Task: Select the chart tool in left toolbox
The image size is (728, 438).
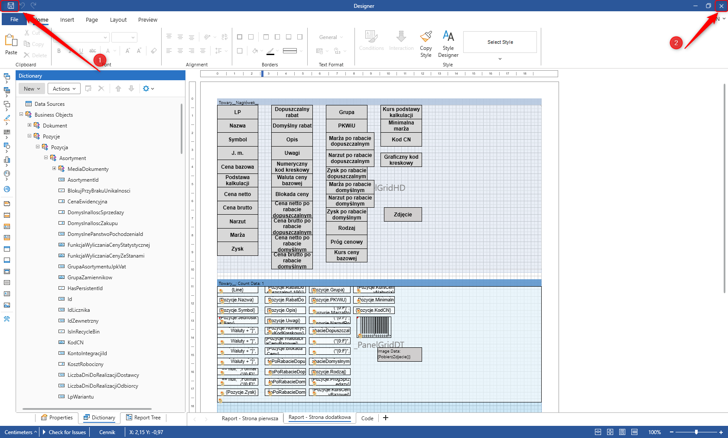Action: 7,160
